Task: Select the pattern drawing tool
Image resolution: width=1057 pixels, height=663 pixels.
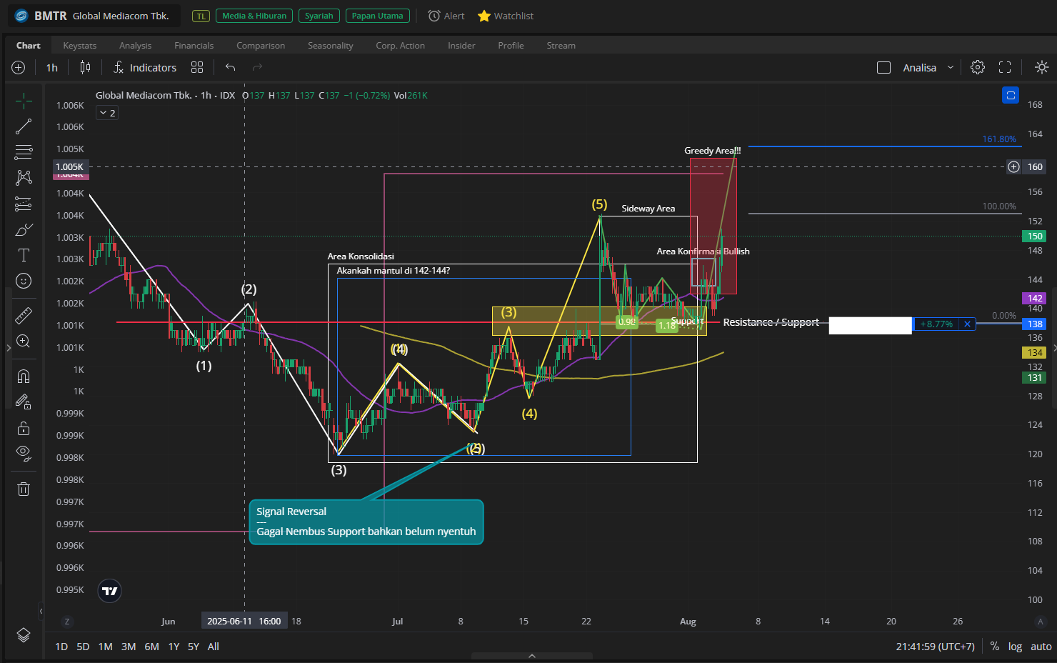Action: (24, 177)
